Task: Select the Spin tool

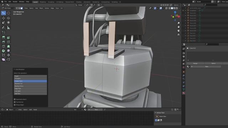Action: coord(4,51)
